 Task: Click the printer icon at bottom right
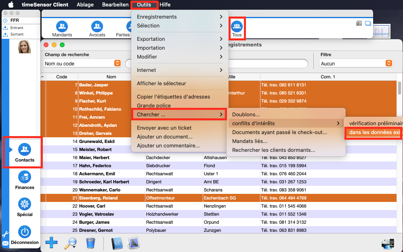click(x=388, y=244)
